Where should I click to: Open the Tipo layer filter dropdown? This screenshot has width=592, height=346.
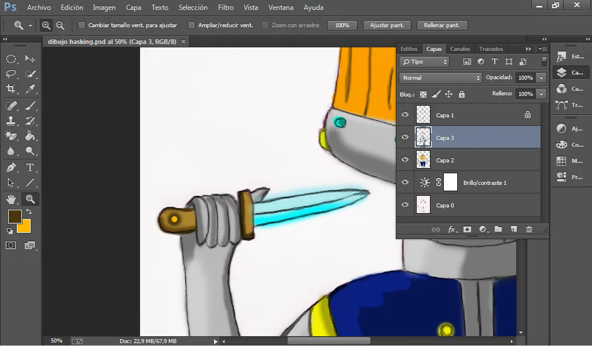coord(424,62)
